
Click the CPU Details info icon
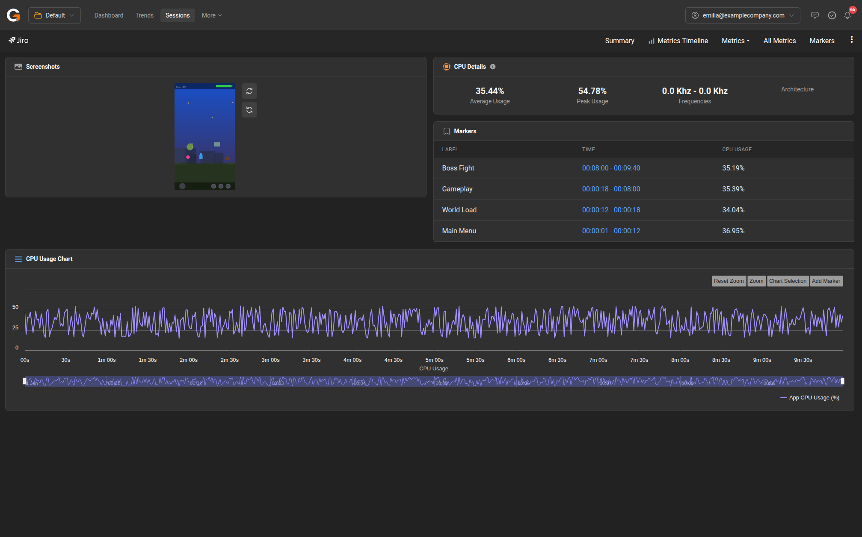coord(493,67)
